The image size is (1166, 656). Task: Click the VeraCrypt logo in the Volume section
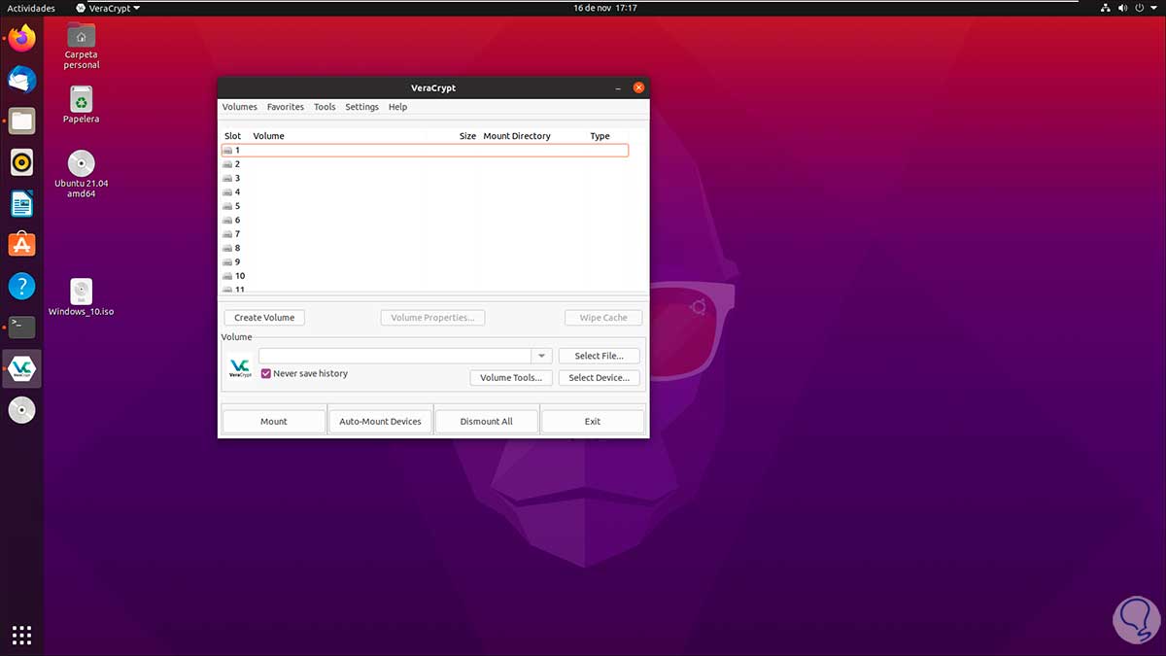pos(239,367)
